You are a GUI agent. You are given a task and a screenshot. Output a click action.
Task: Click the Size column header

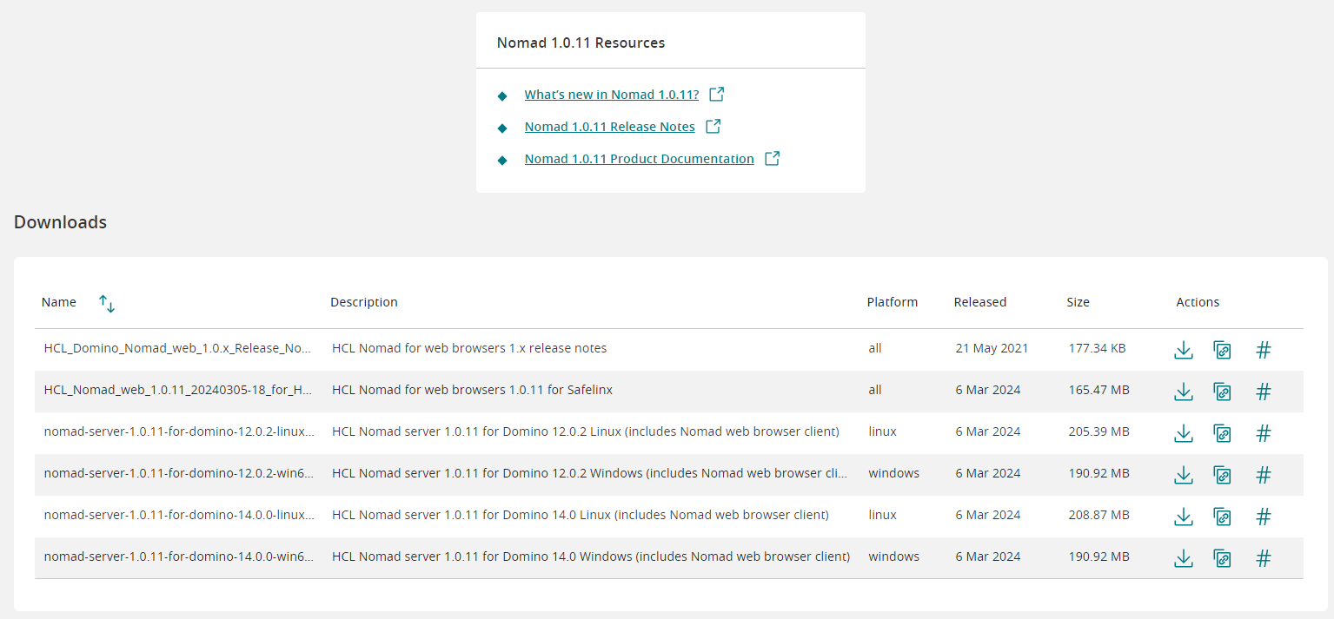coord(1078,302)
